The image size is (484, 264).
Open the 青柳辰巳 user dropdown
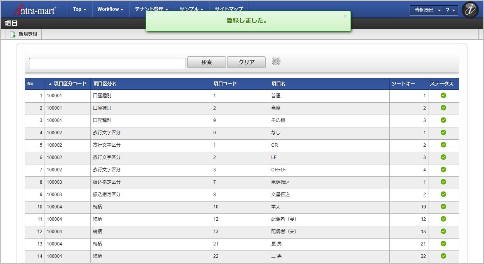tap(426, 10)
